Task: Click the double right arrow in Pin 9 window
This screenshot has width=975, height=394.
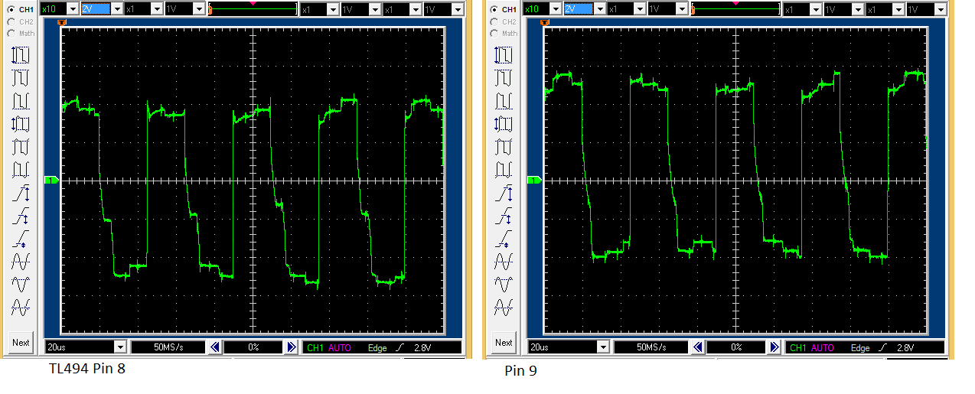Action: (x=774, y=347)
